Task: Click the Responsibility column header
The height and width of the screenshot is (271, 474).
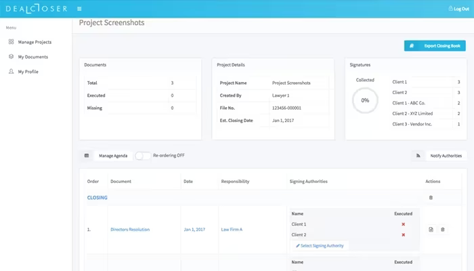Action: pos(235,181)
